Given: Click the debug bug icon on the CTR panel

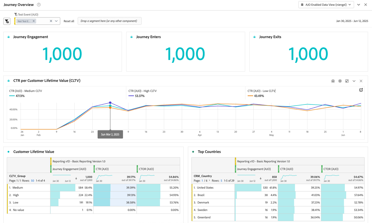Looking at the screenshot, I should tap(333, 81).
